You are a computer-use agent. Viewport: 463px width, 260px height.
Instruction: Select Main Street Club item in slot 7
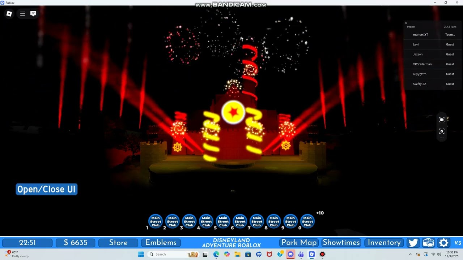pyautogui.click(x=257, y=221)
